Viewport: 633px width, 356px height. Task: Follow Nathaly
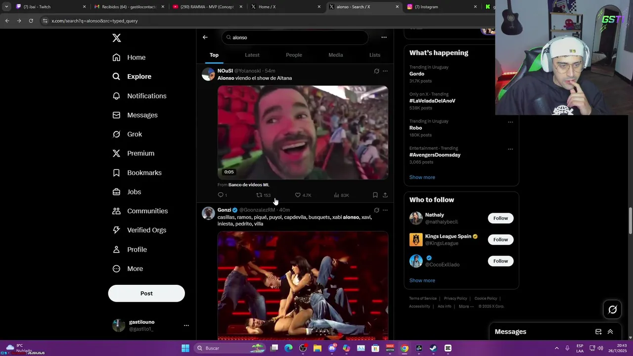click(500, 218)
